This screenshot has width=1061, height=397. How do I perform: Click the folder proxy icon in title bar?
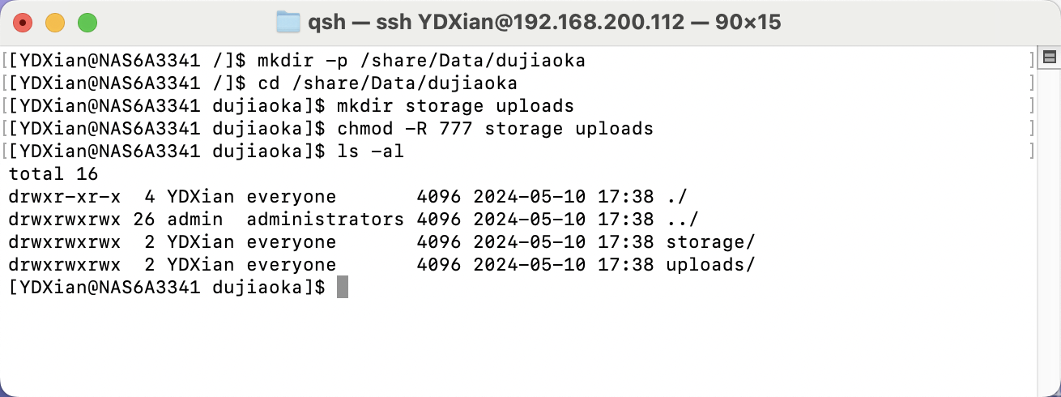click(288, 22)
